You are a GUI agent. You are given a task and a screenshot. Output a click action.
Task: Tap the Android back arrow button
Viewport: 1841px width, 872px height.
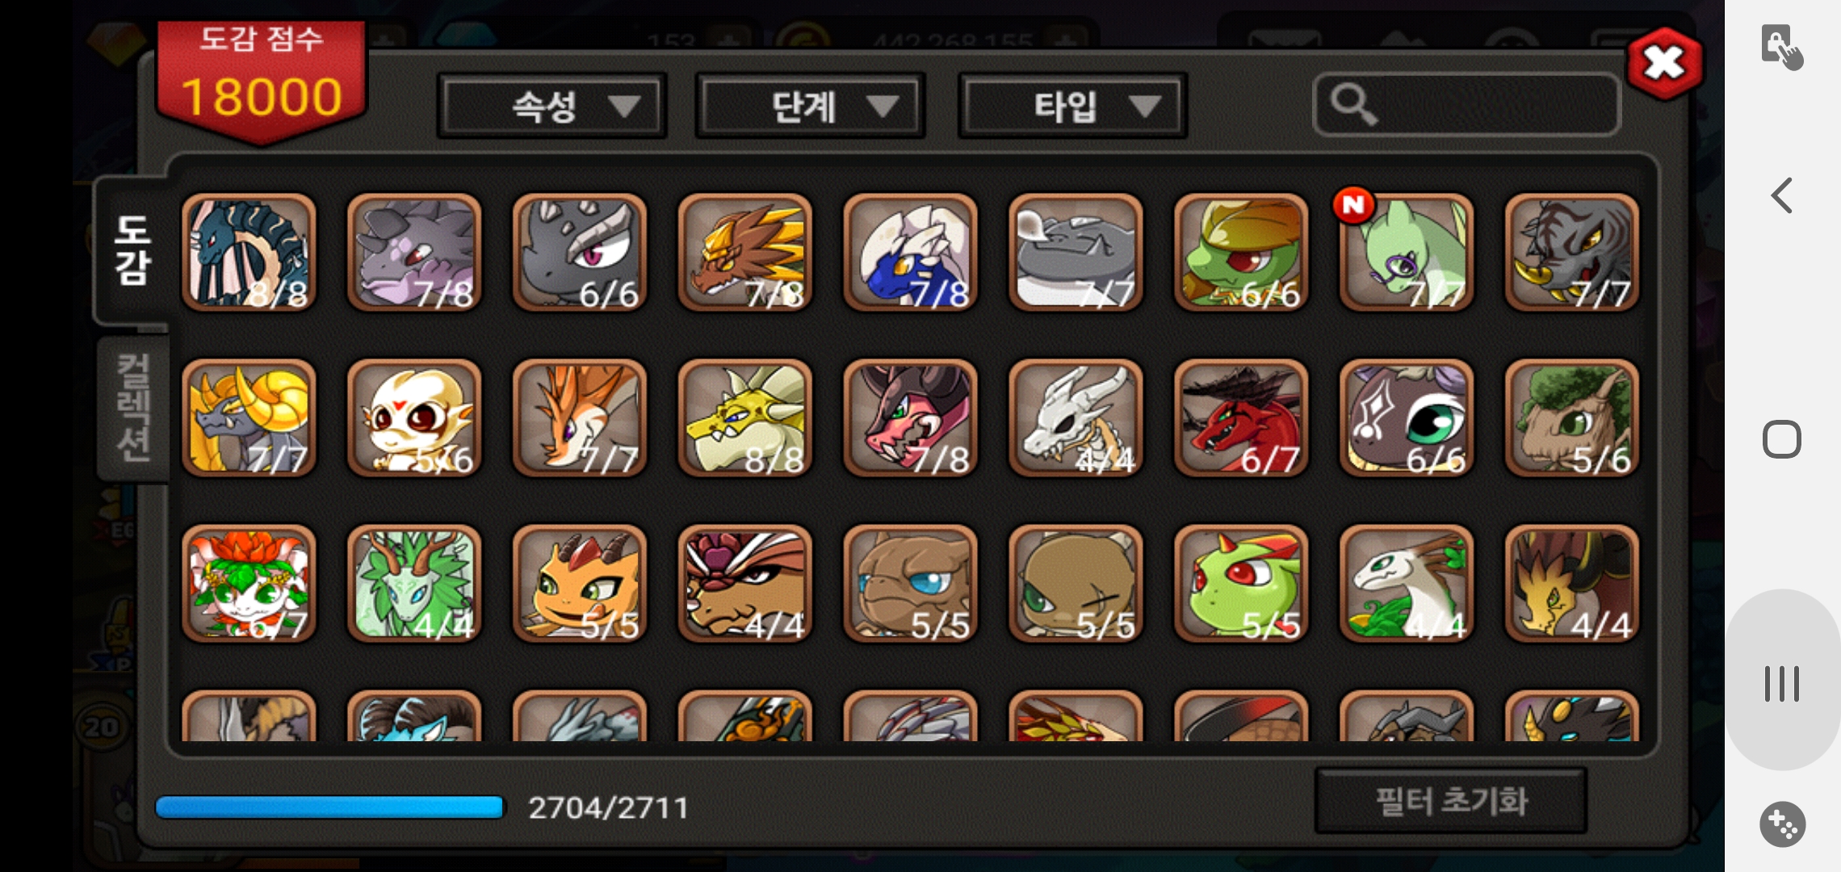1781,195
